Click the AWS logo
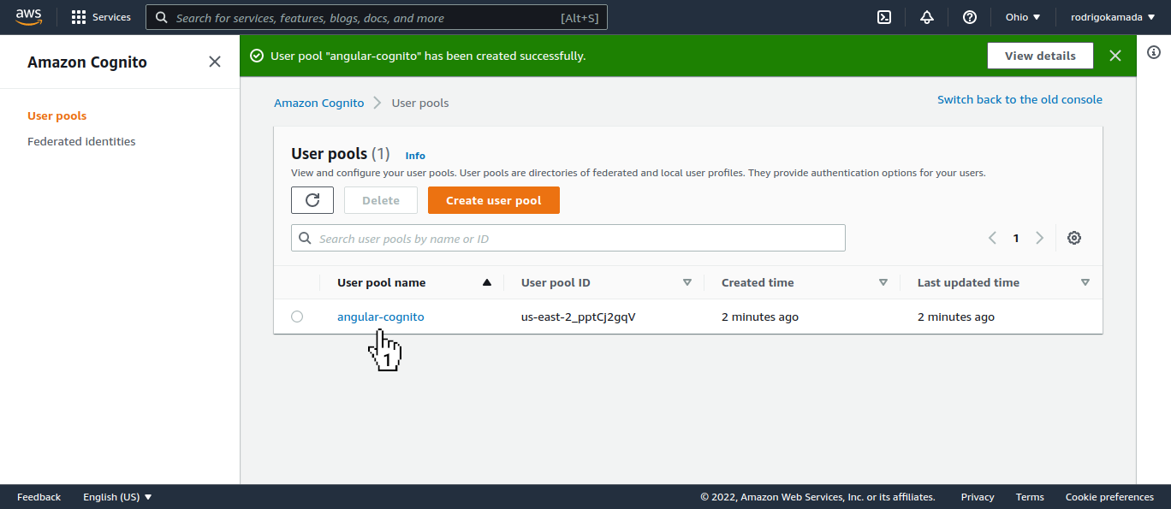The width and height of the screenshot is (1171, 509). pos(28,15)
